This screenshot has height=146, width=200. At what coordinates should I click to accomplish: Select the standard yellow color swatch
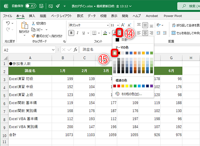pos(127,86)
